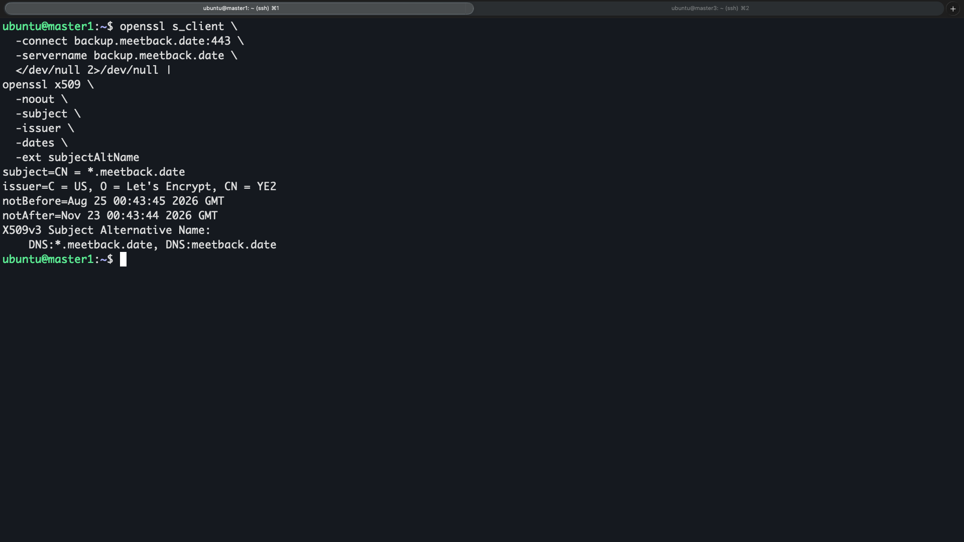Click the cursor at the last prompt
Image resolution: width=964 pixels, height=542 pixels.
pyautogui.click(x=123, y=259)
